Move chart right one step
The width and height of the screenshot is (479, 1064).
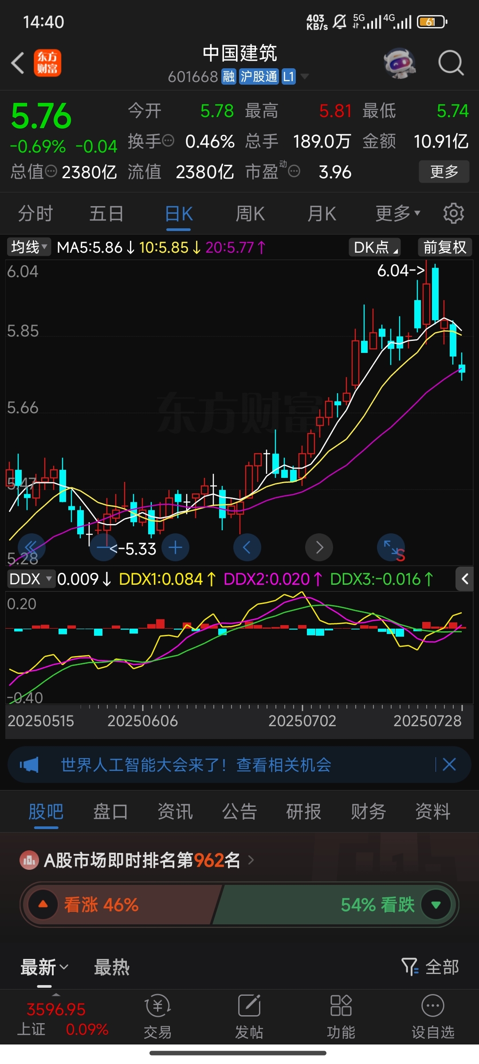pyautogui.click(x=319, y=547)
